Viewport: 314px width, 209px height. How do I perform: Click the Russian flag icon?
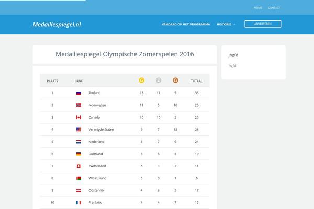[78, 93]
